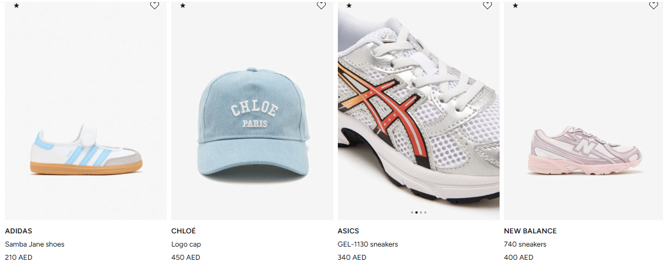Open the Logo cap product title
This screenshot has height=262, width=663.
click(x=186, y=244)
